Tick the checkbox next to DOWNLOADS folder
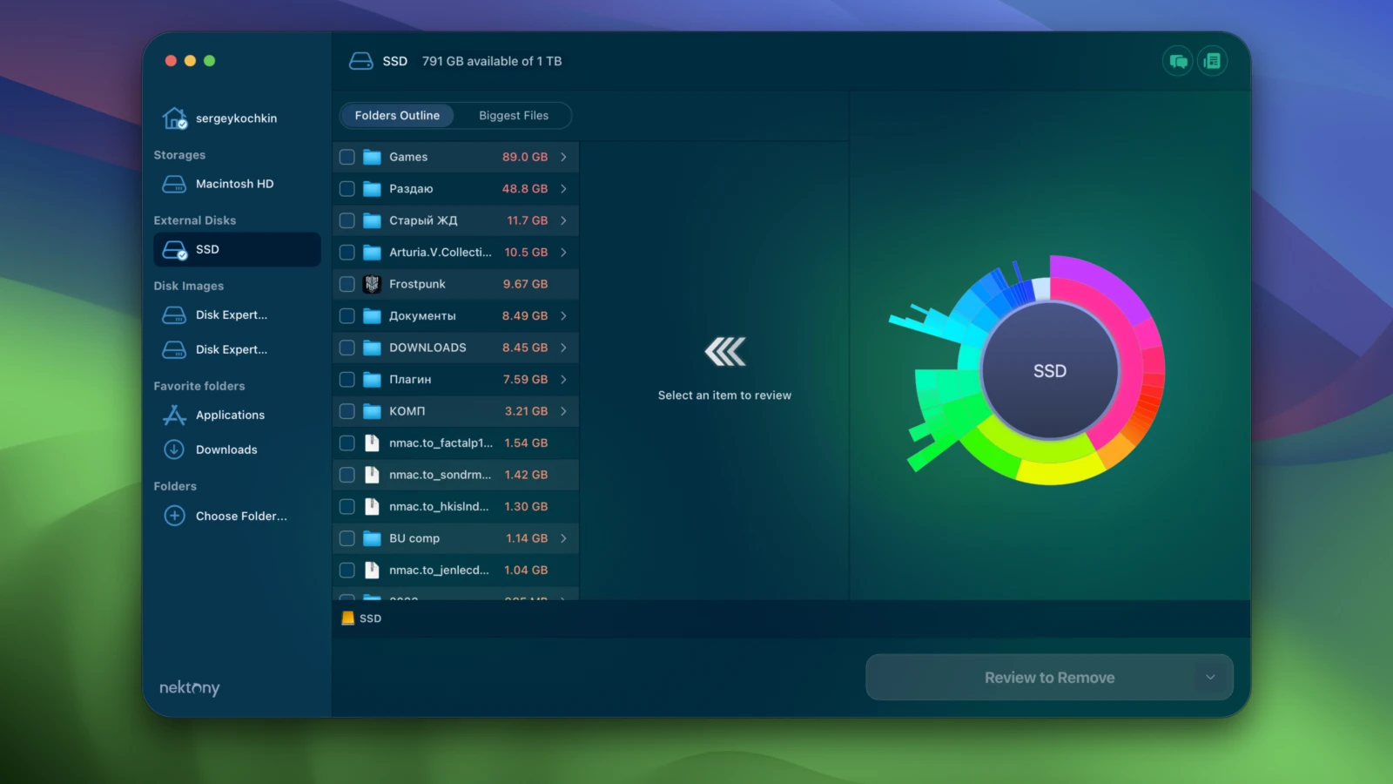Image resolution: width=1393 pixels, height=784 pixels. 347,348
